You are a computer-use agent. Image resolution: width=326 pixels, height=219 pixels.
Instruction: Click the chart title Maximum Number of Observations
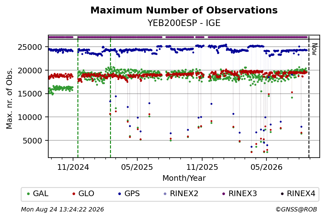pyautogui.click(x=184, y=10)
